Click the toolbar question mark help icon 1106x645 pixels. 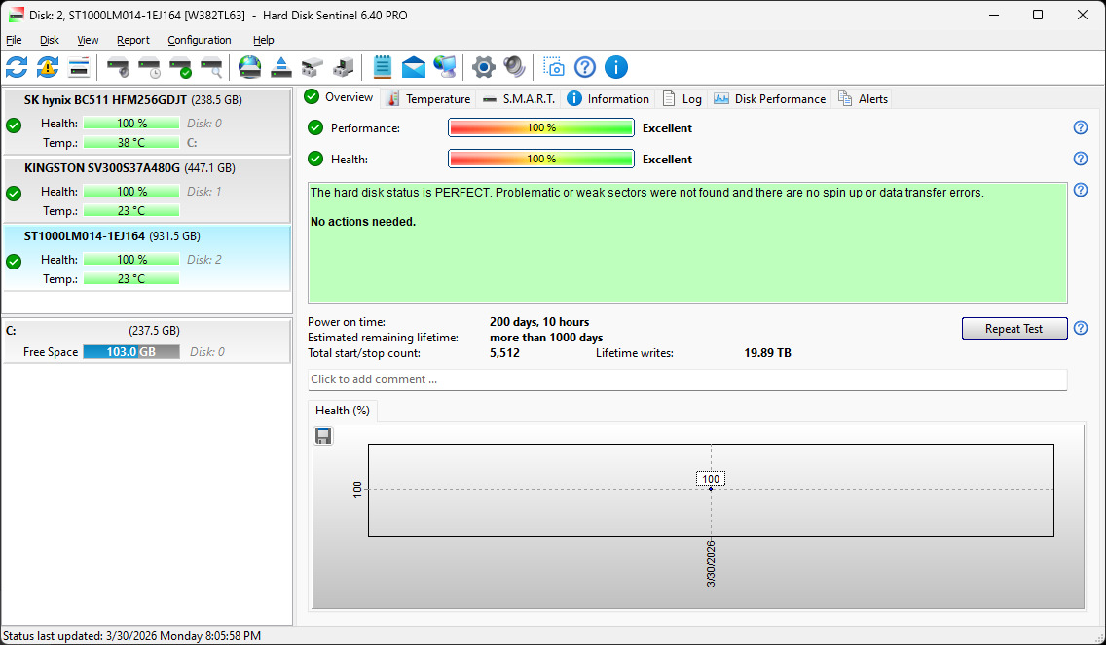(x=585, y=68)
